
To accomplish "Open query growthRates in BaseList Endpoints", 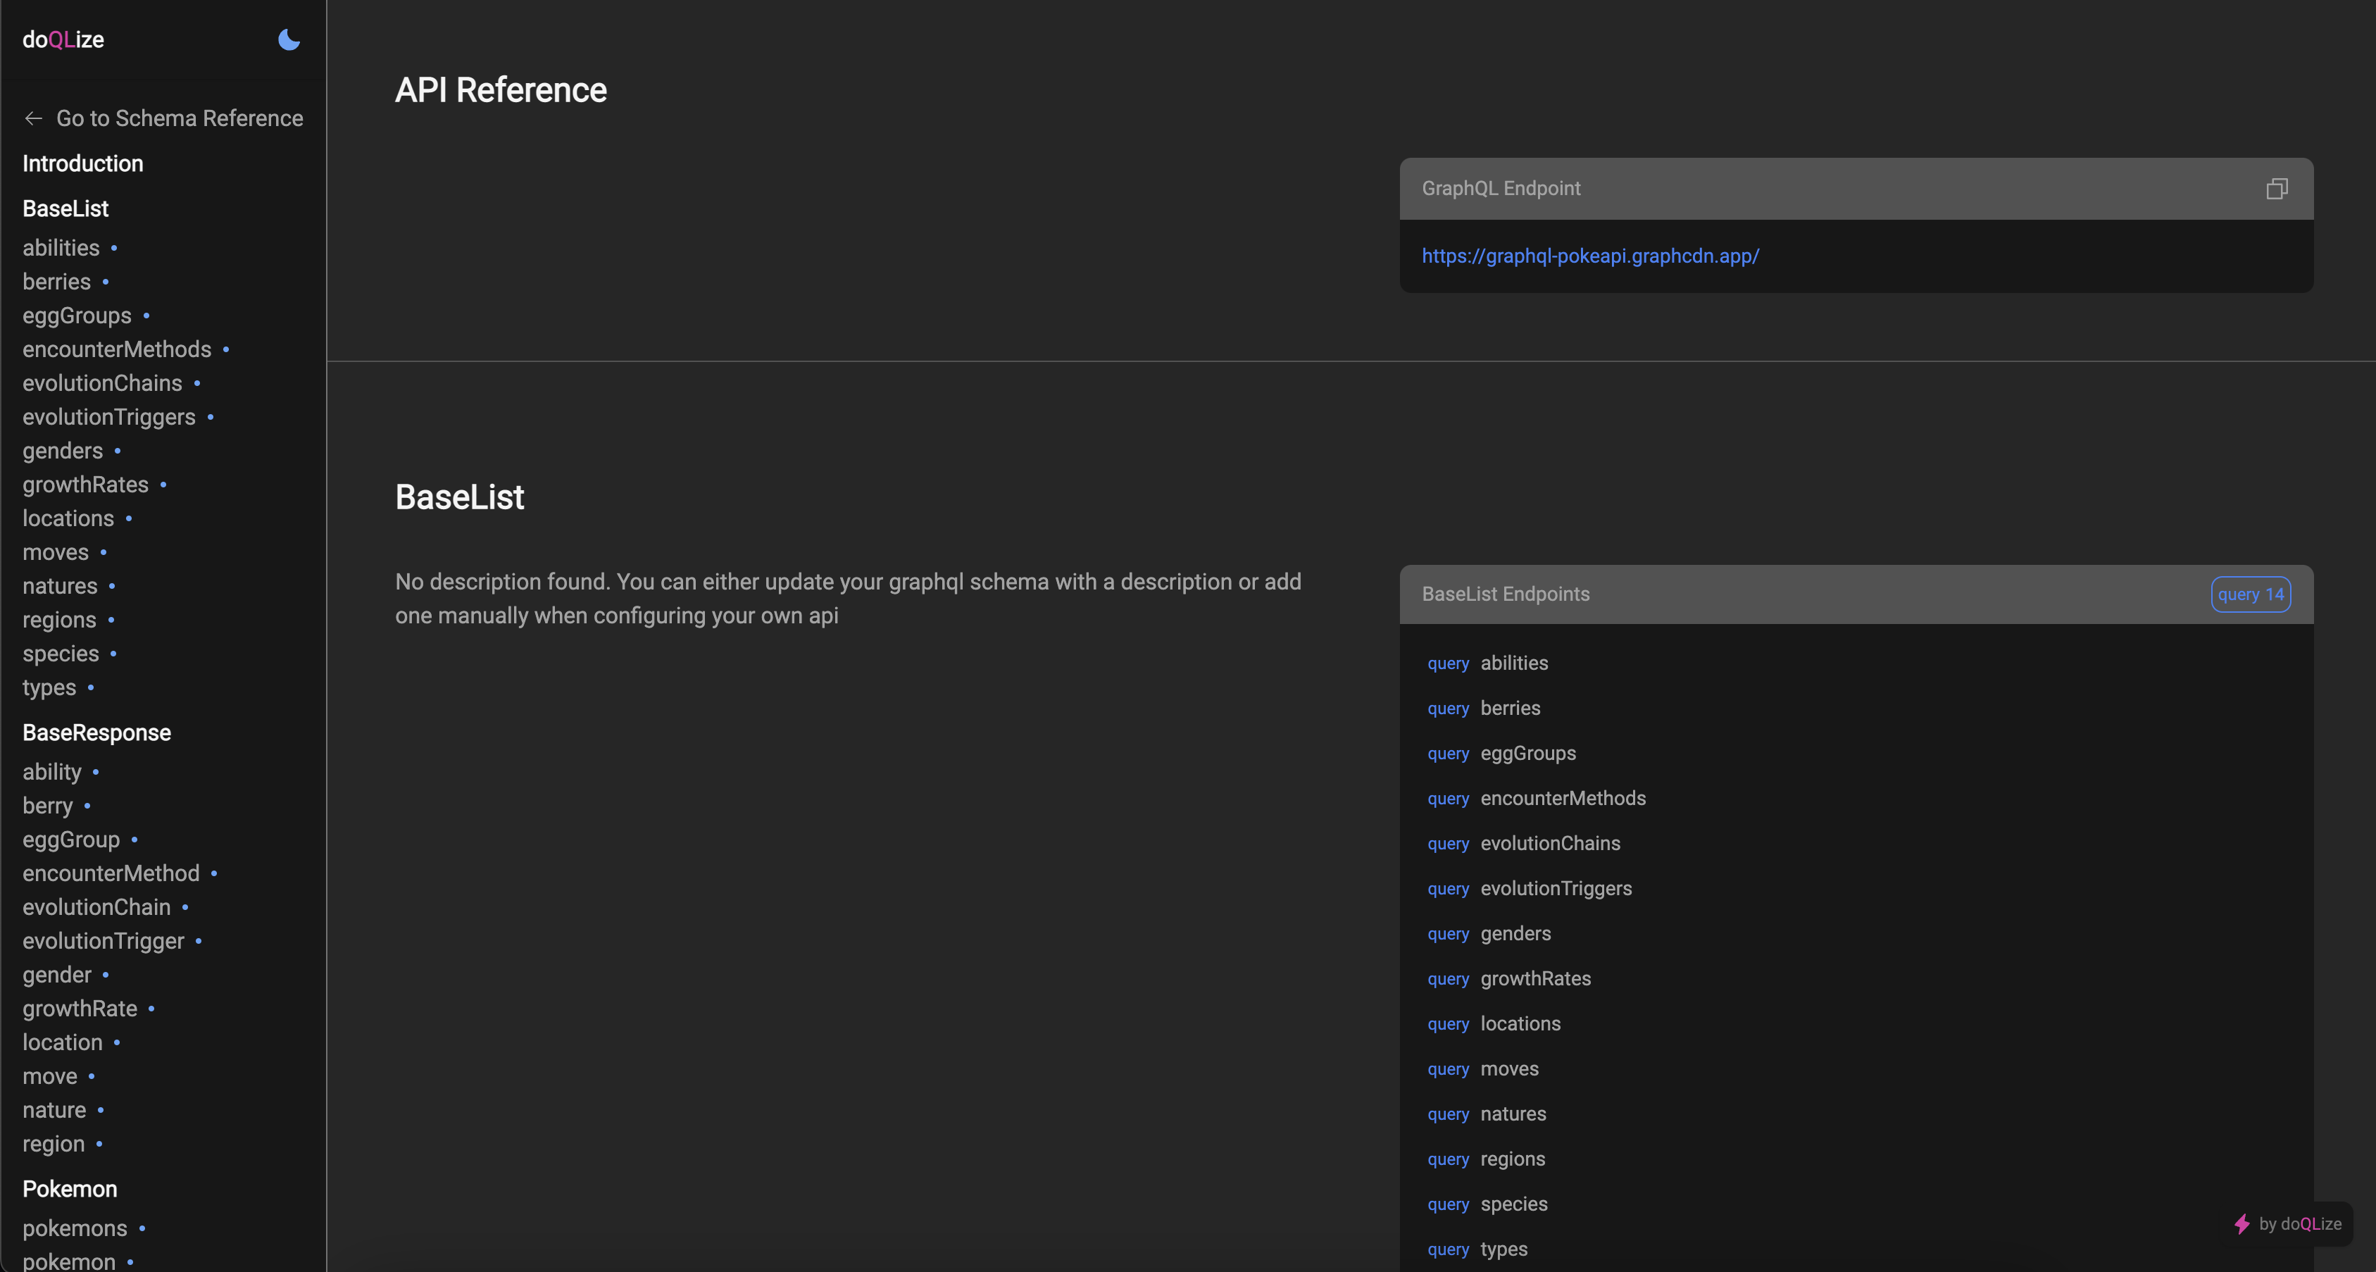I will 1509,979.
